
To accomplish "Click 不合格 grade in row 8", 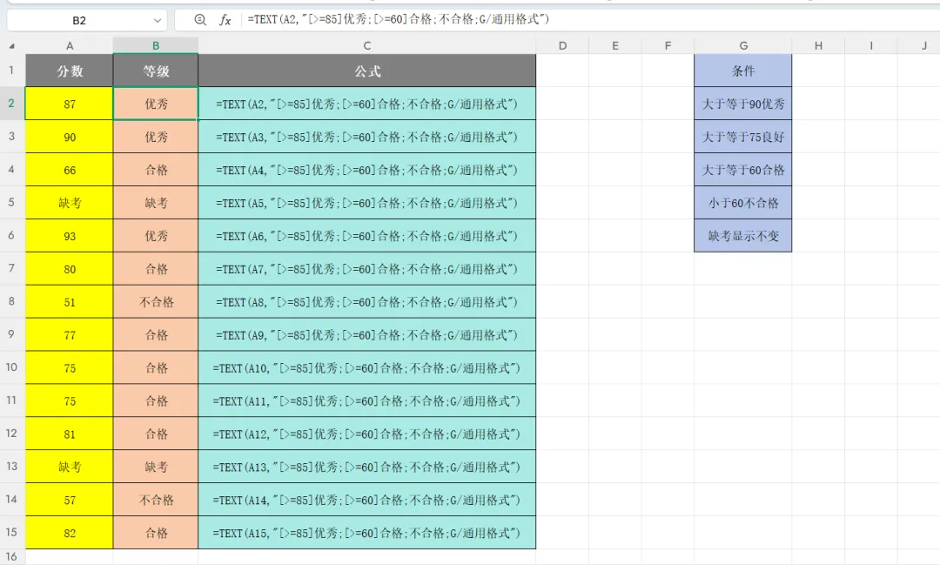I will click(x=156, y=302).
